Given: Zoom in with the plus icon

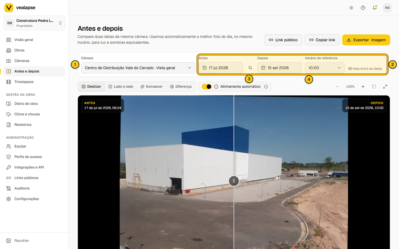Looking at the screenshot, I should point(363,87).
